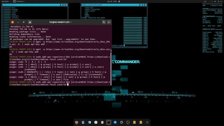224x126 pixels.
Task: Open the Show Applications grid in the dock
Action: (147, 122)
